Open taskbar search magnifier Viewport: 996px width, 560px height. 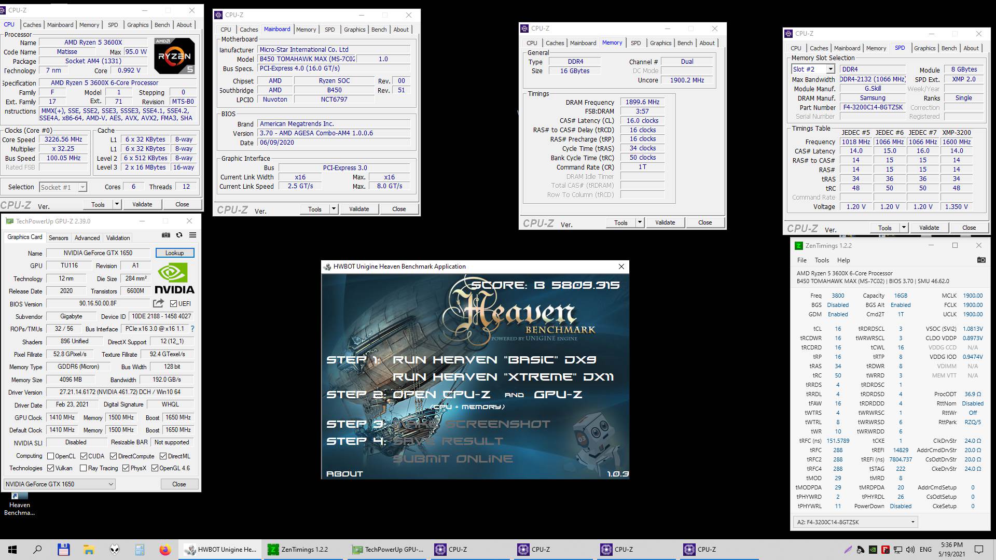coord(37,550)
